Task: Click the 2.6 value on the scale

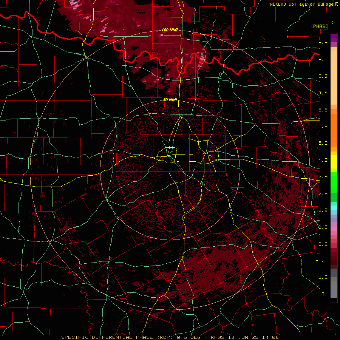Action: [323, 194]
